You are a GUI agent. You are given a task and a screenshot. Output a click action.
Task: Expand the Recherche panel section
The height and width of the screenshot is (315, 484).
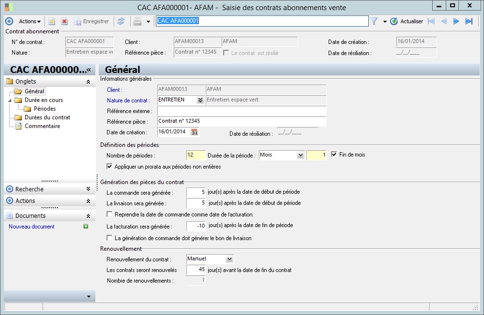point(88,189)
